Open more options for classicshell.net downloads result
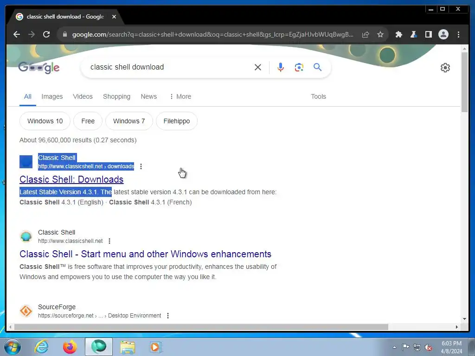Screen dimensions: 475x356 pyautogui.click(x=141, y=166)
